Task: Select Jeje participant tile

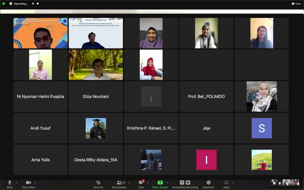Action: 206,128
